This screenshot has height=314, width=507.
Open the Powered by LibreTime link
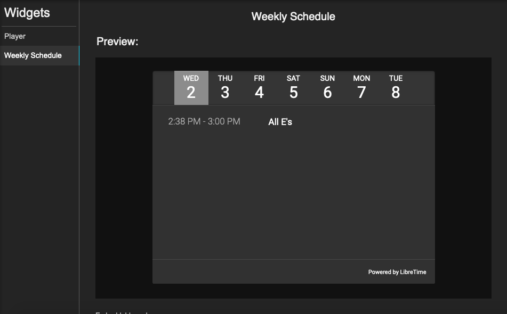tap(397, 272)
